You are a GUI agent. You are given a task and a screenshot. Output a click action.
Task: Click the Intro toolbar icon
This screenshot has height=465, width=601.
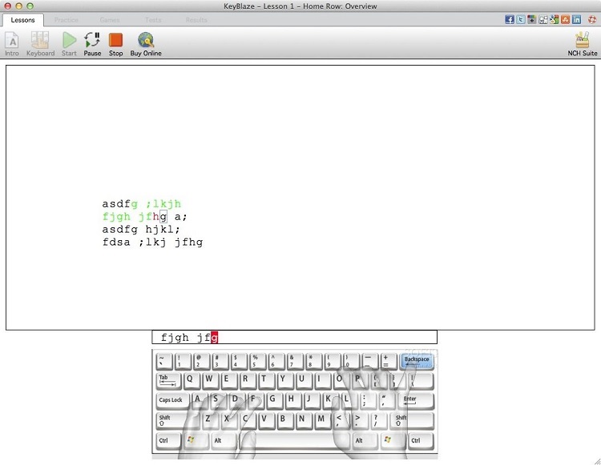12,40
